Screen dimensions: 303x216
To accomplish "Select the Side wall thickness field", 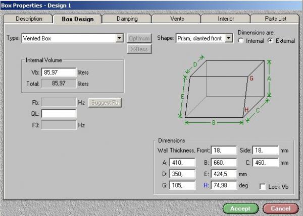I will [264, 150].
